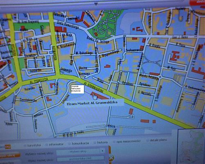The height and width of the screenshot is (164, 205).
Task: Enable opis miejscowości checkbox
Action: coord(114,142)
